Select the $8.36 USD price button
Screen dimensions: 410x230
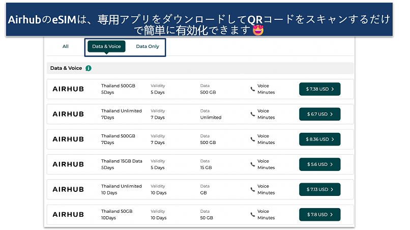click(x=319, y=139)
